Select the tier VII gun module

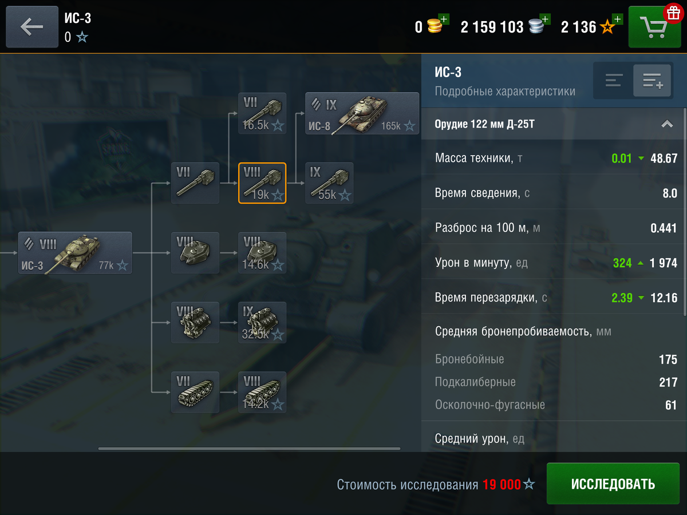195,183
